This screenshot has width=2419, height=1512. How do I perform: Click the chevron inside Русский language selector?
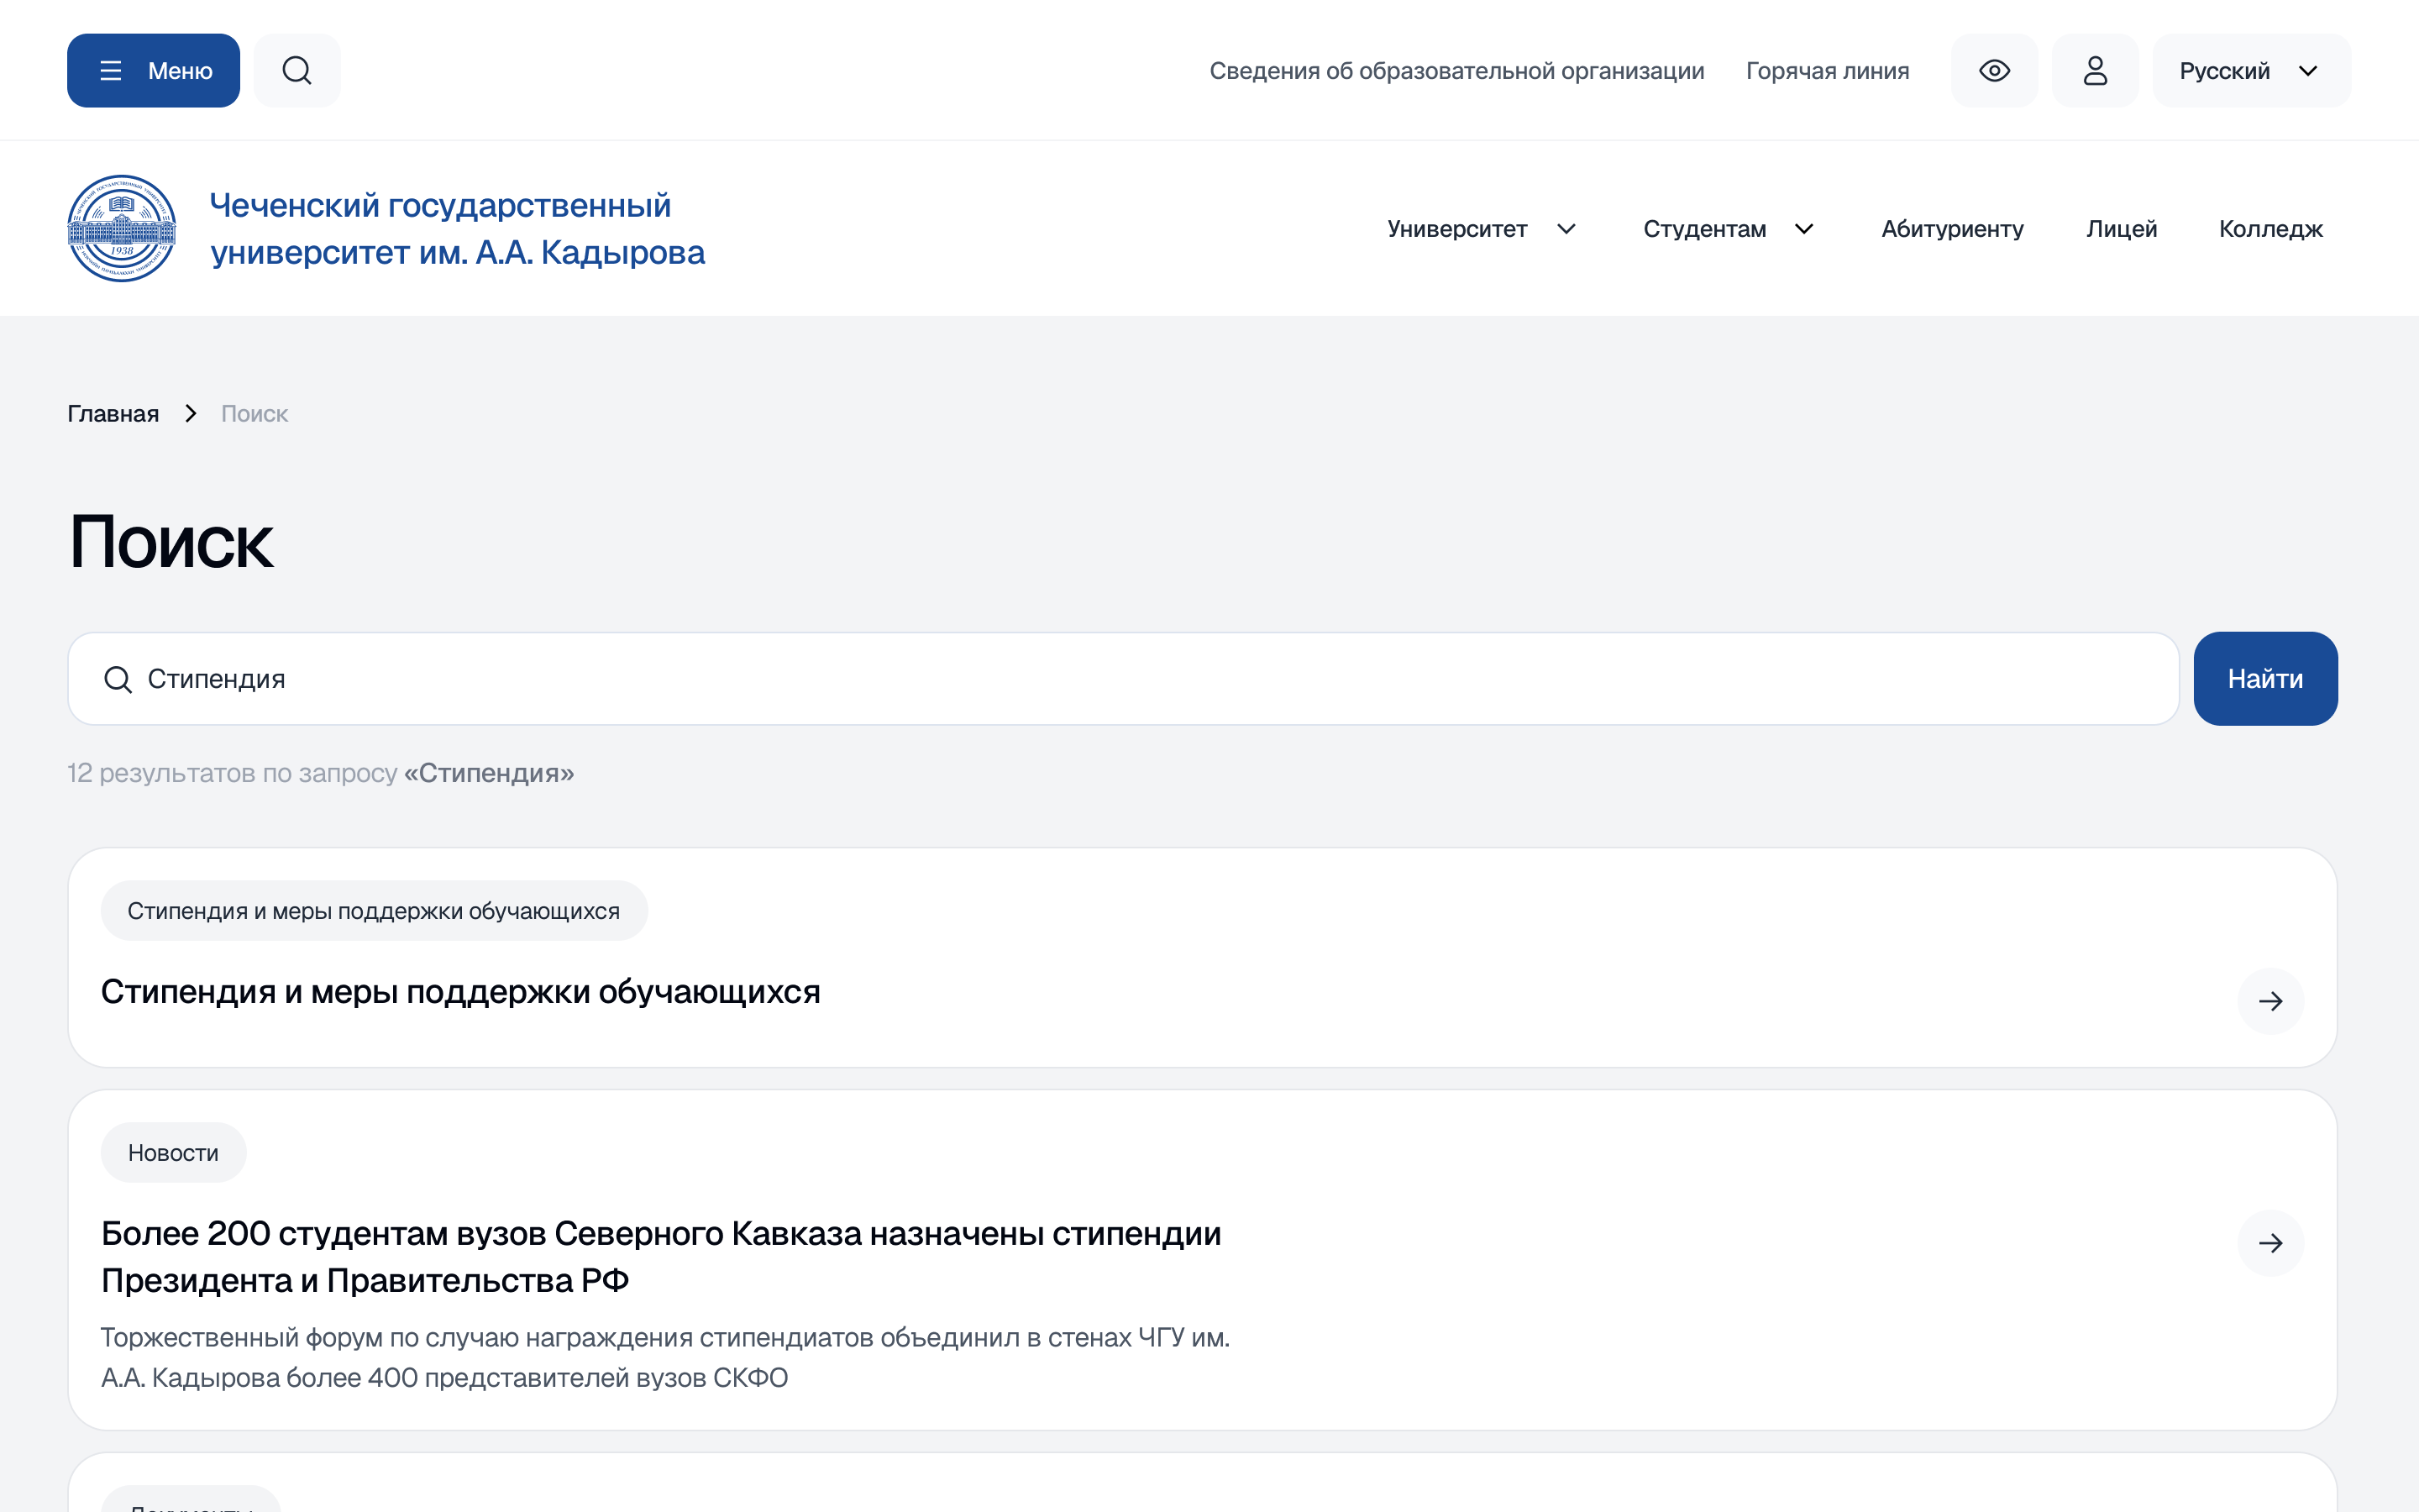point(2308,71)
